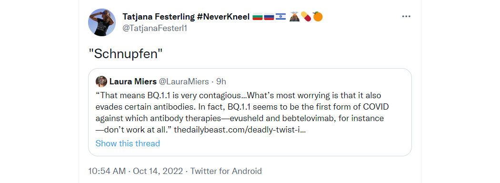Click the Twitter for Android source label
The width and height of the screenshot is (500, 183).
coord(226,171)
